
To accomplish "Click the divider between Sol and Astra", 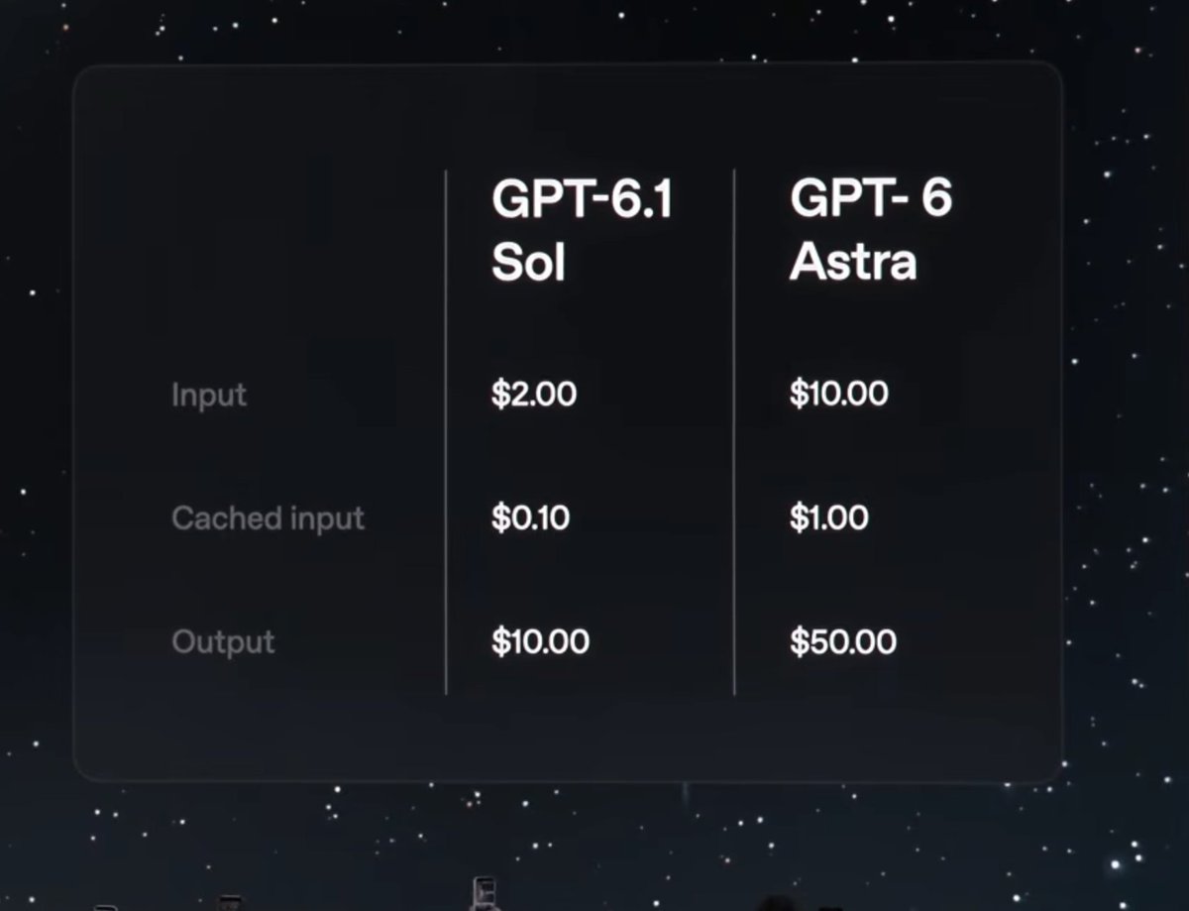I will (734, 432).
